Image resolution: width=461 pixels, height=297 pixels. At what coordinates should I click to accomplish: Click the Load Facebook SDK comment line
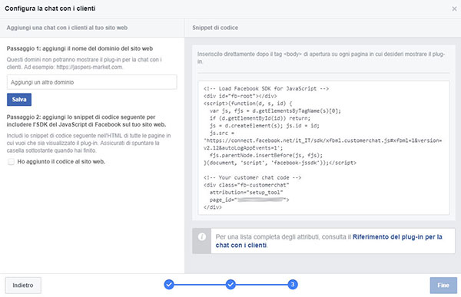[x=266, y=88]
